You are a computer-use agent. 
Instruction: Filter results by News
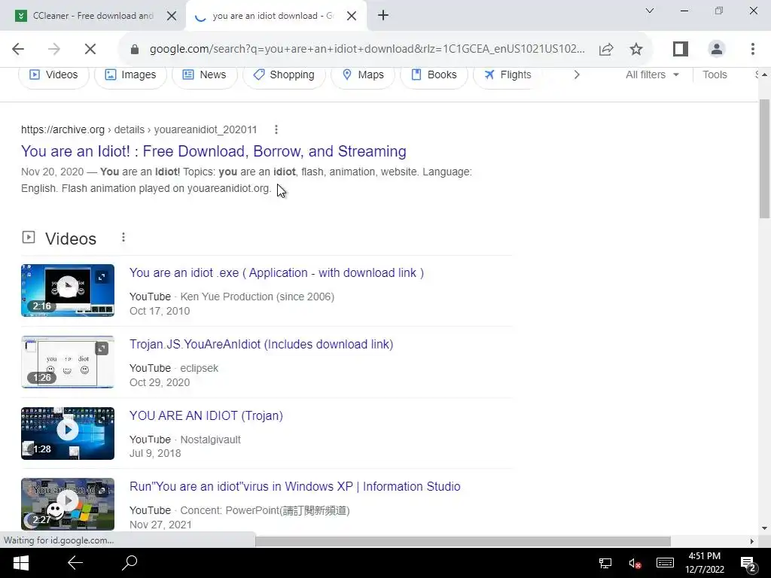pyautogui.click(x=204, y=75)
